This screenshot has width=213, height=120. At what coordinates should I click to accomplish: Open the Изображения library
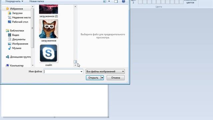pyautogui.click(x=18, y=44)
